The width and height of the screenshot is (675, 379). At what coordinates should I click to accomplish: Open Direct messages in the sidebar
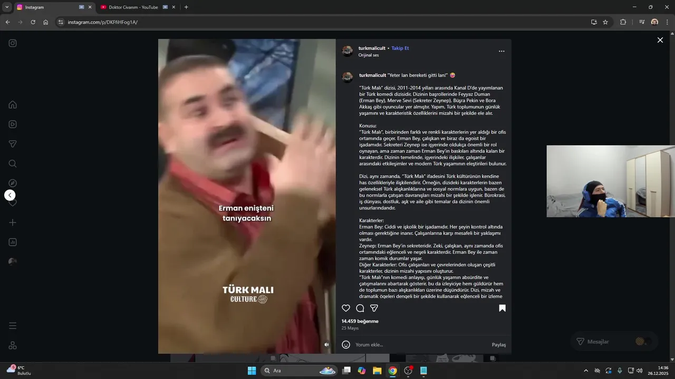[x=13, y=144]
